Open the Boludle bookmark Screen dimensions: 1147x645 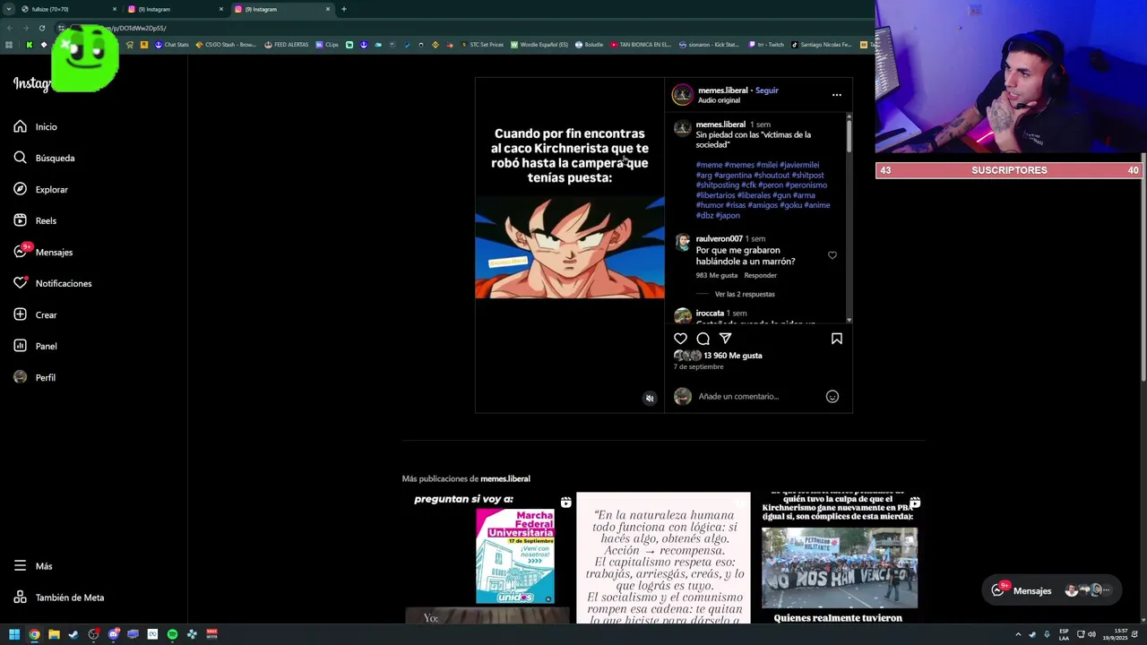[x=590, y=45]
